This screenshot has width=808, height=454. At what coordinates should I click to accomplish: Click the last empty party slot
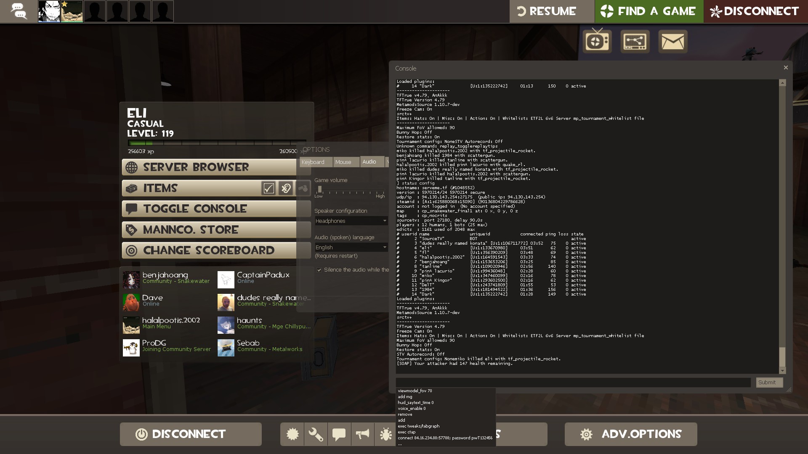coord(163,11)
